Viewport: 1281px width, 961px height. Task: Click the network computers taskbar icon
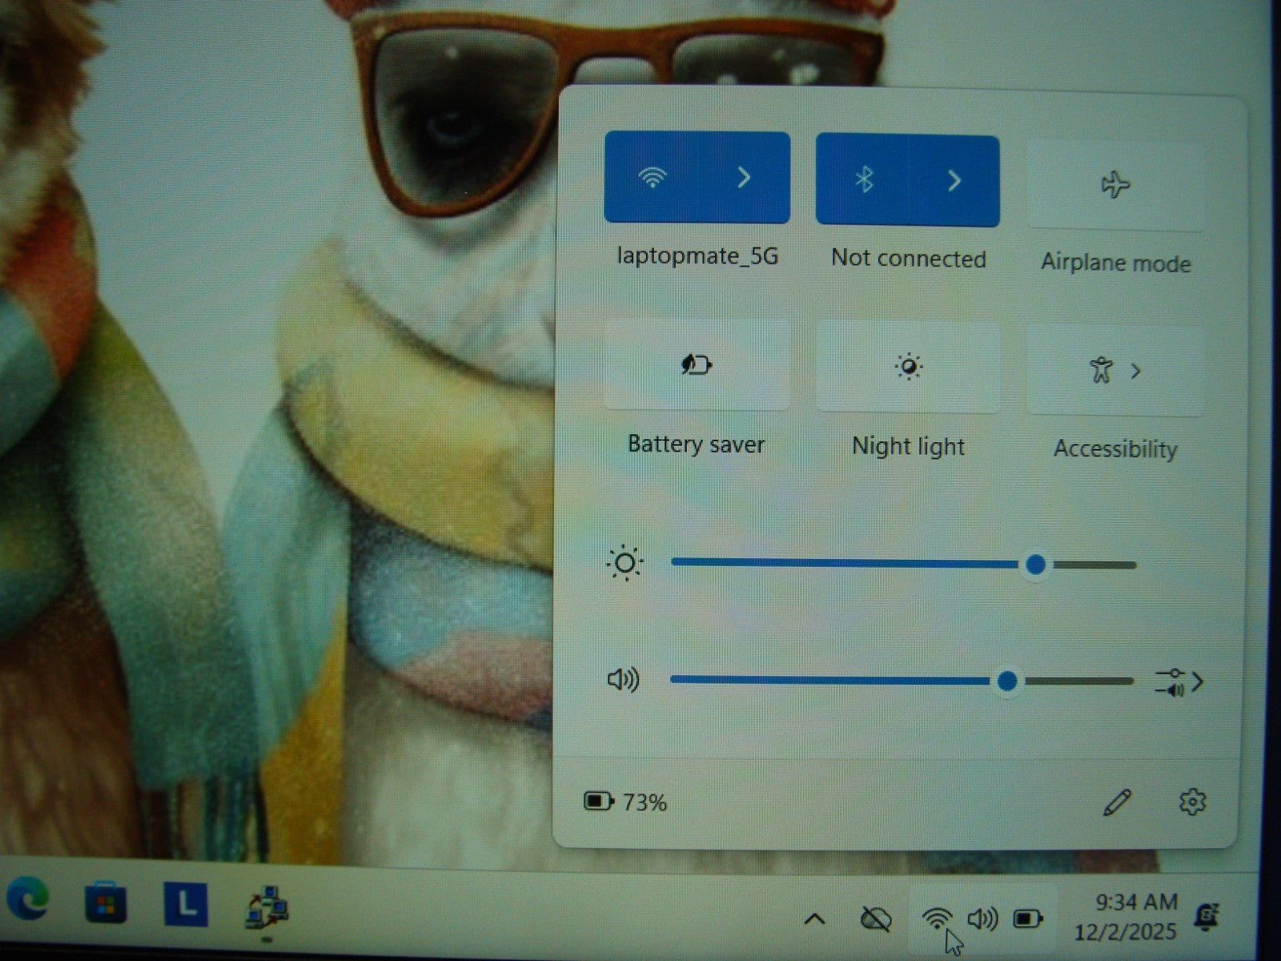pyautogui.click(x=267, y=908)
